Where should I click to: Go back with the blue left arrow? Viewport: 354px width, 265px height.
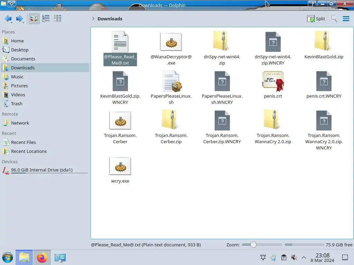(8, 19)
